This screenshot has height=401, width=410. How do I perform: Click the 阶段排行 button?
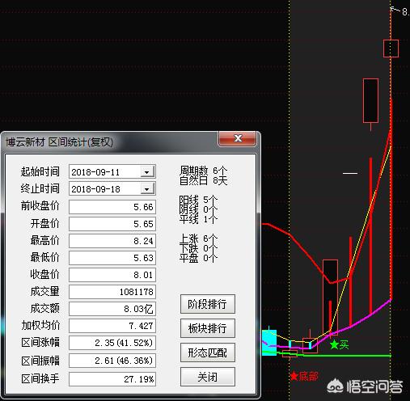coord(208,304)
